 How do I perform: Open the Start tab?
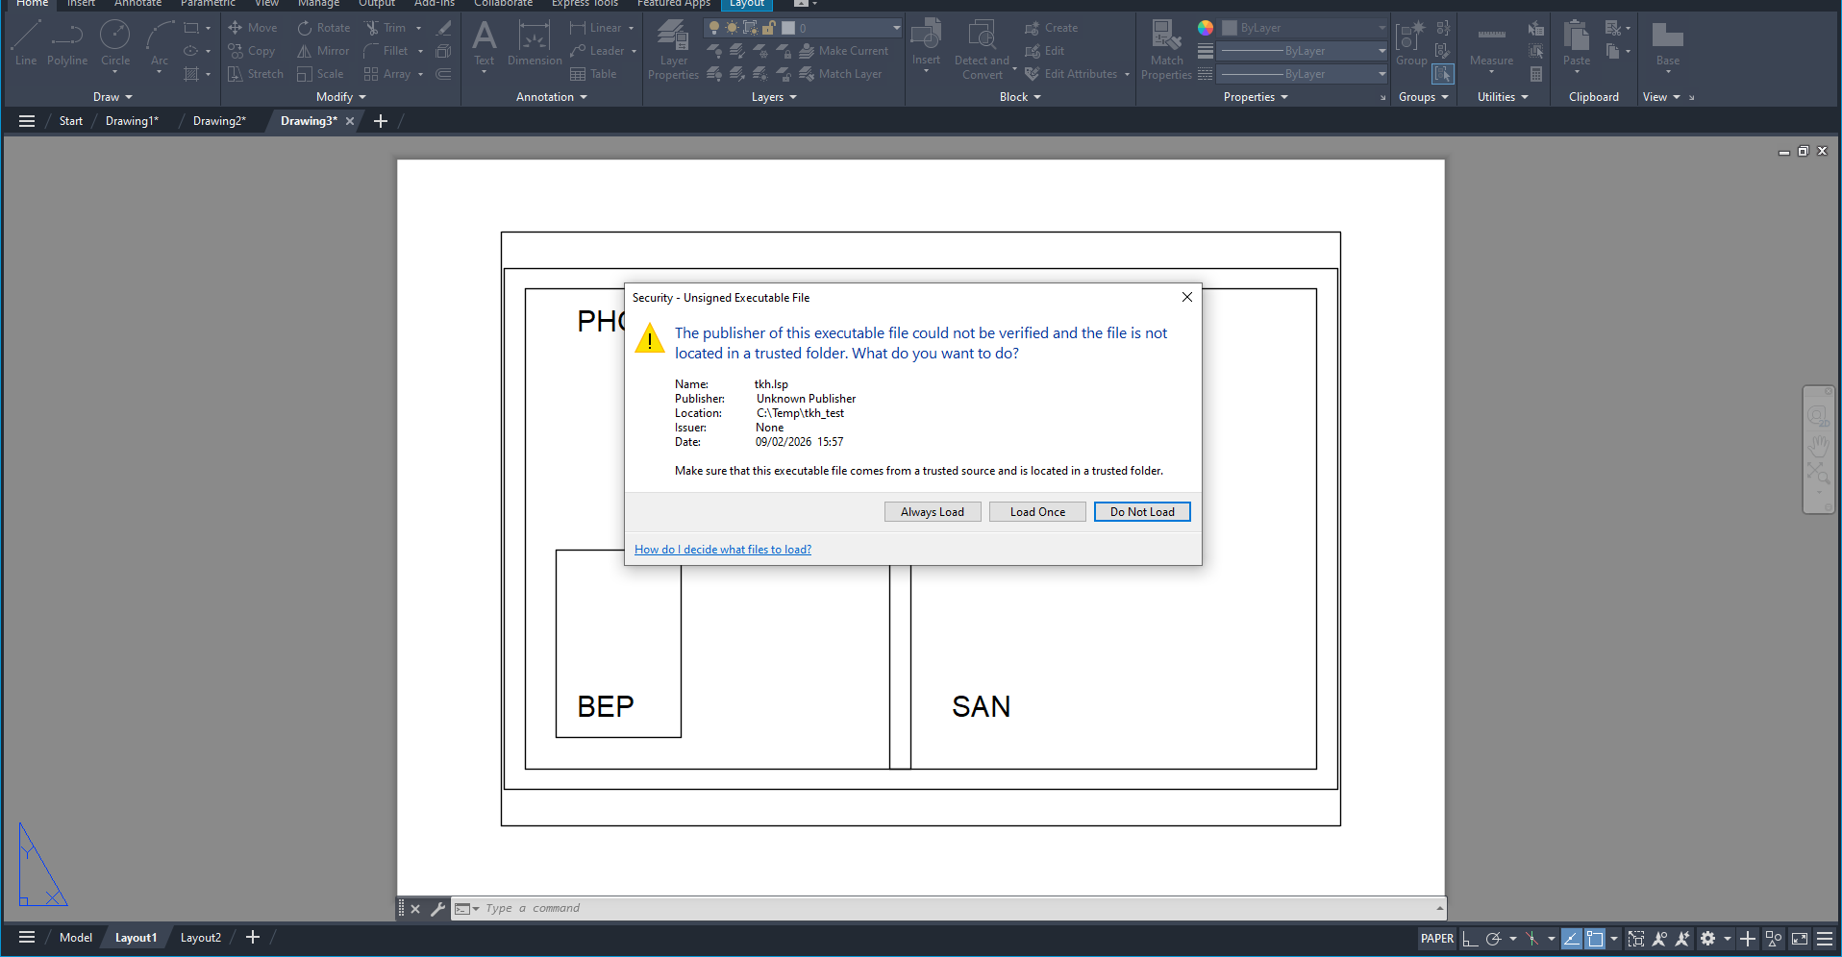point(70,121)
